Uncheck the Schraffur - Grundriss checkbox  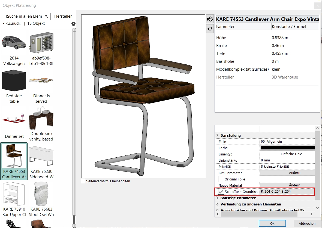tap(221, 192)
